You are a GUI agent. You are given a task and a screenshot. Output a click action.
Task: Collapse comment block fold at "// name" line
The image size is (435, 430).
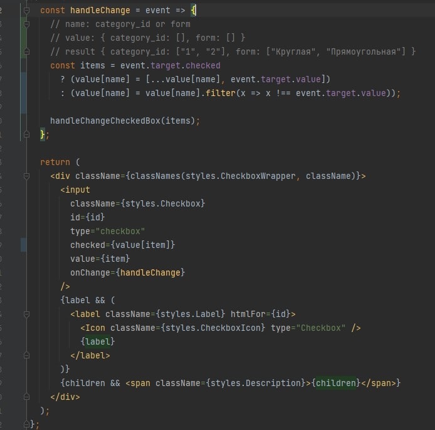coord(26,24)
